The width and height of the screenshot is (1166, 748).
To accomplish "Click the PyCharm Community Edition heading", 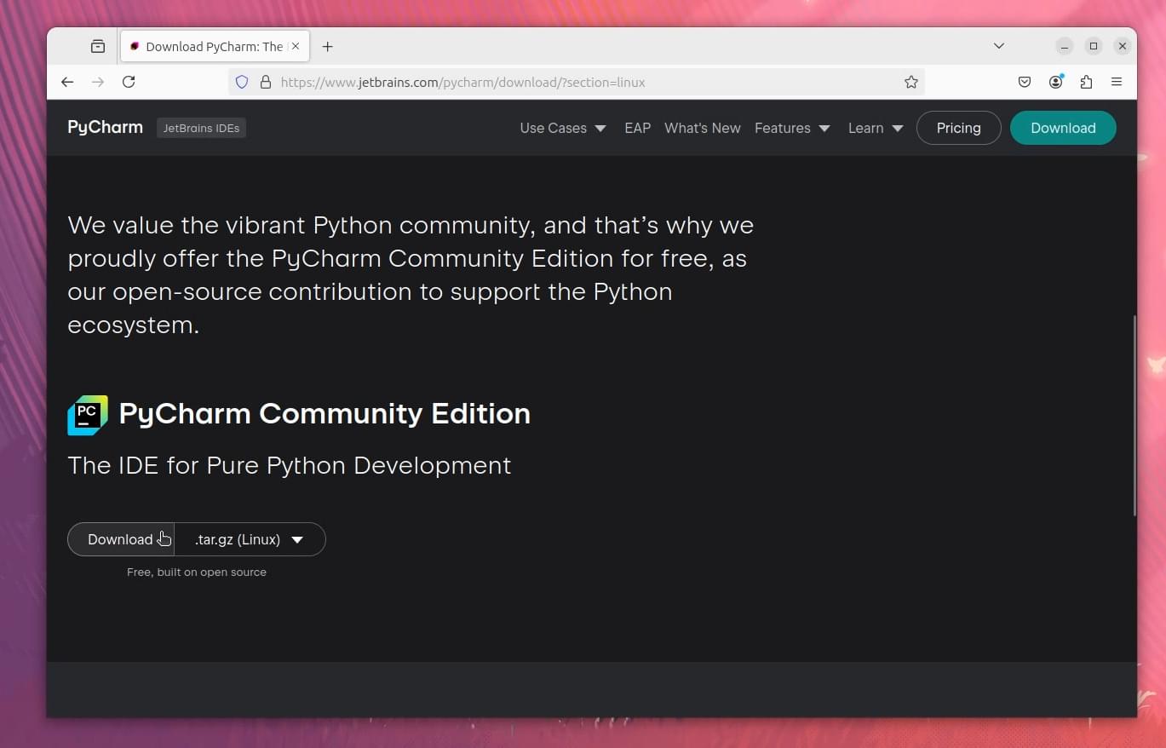I will [325, 413].
